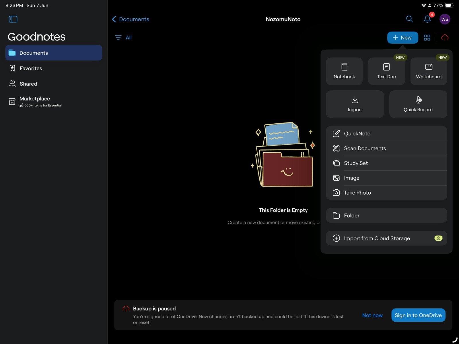The image size is (459, 344).
Task: Tap the 8.23 PM clock in status bar
Action: pos(14,5)
